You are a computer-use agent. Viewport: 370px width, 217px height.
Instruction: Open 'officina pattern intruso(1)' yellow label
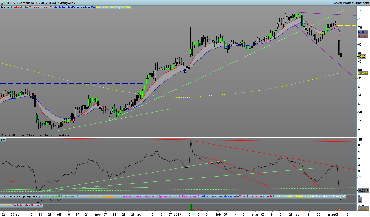[x=292, y=196]
